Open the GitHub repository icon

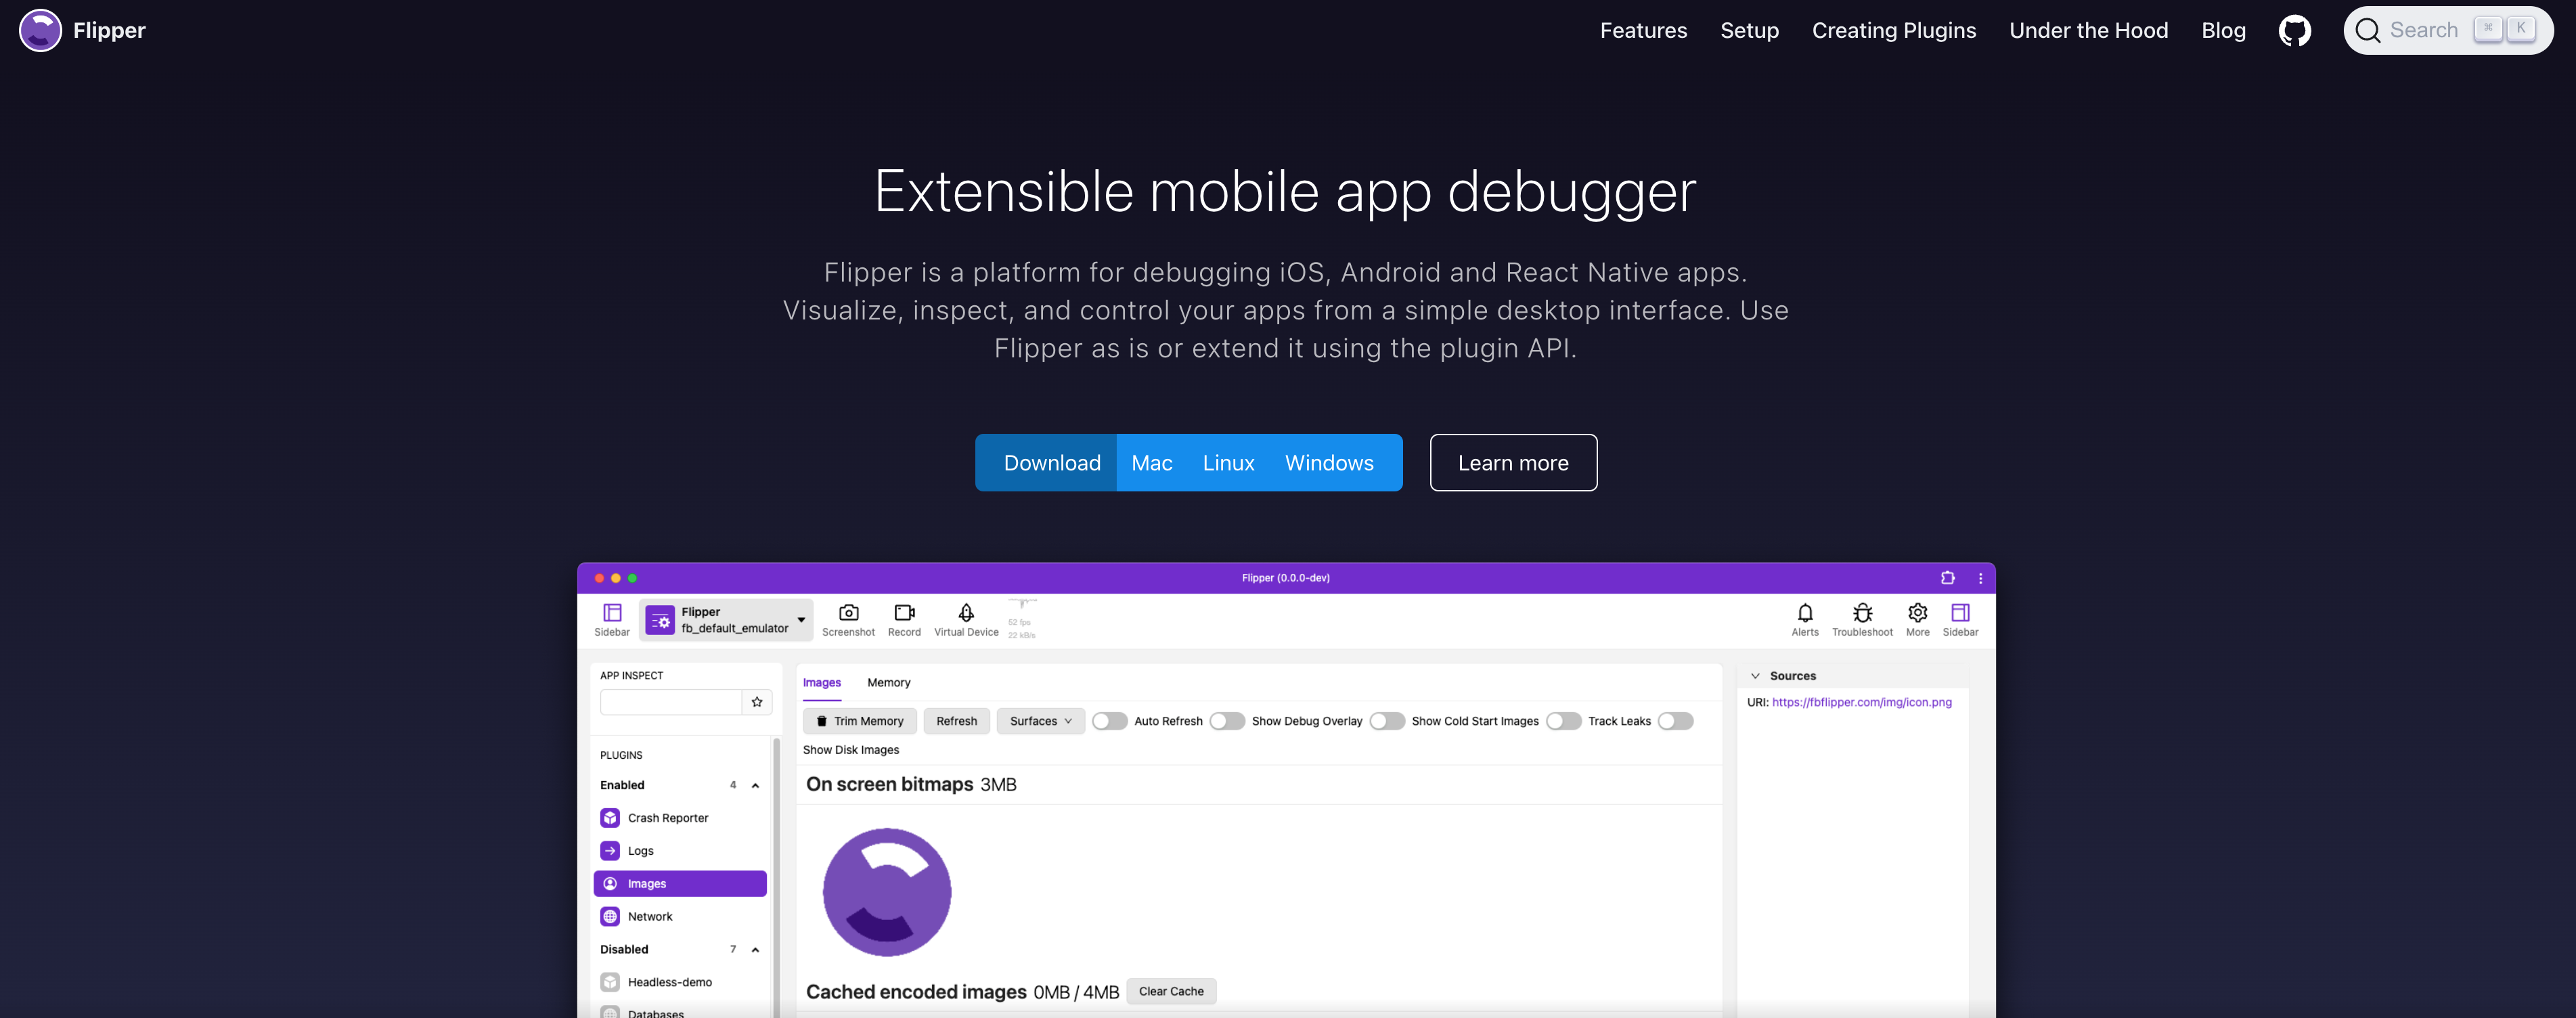(2294, 31)
